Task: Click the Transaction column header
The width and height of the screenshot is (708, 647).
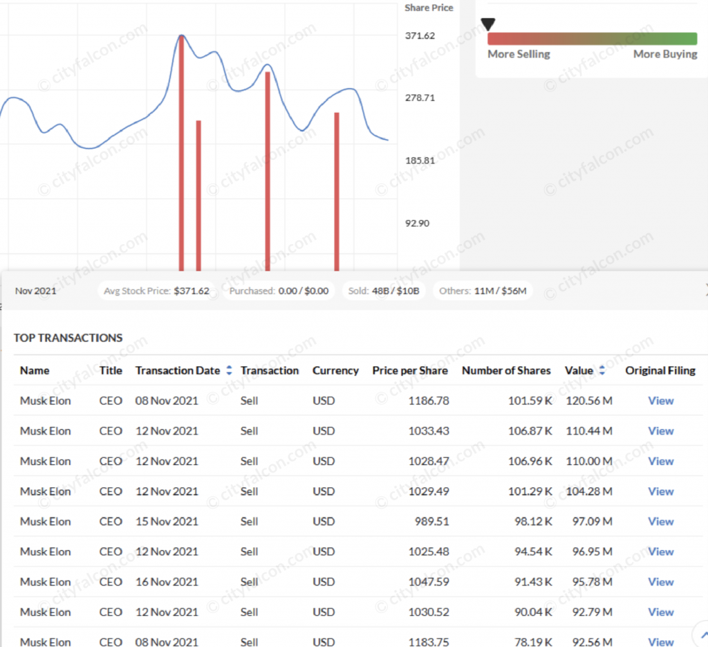Action: coord(270,370)
